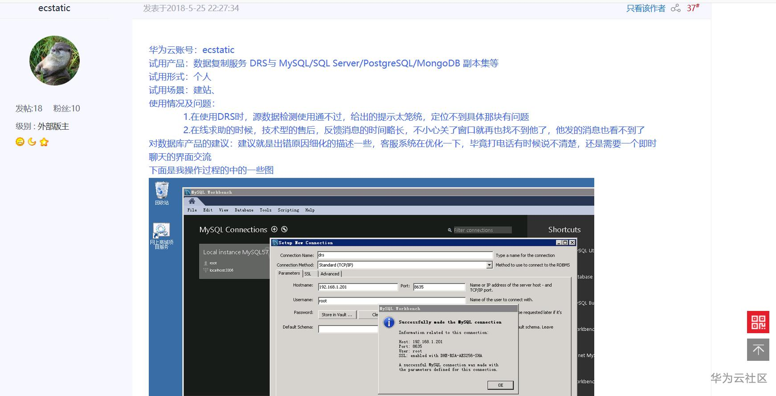This screenshot has width=776, height=396.
Task: Click the 粉丝:10 follower count
Action: click(x=66, y=108)
